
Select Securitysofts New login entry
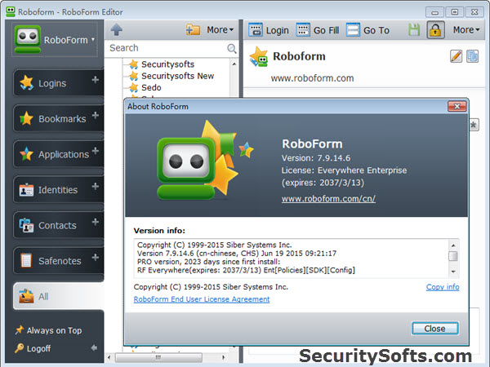pos(171,76)
